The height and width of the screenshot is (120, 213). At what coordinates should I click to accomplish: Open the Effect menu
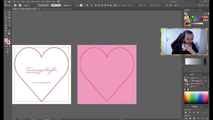[x=38, y=2]
